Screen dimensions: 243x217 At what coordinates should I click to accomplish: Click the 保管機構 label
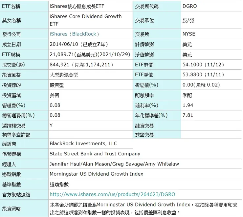tap(11, 154)
